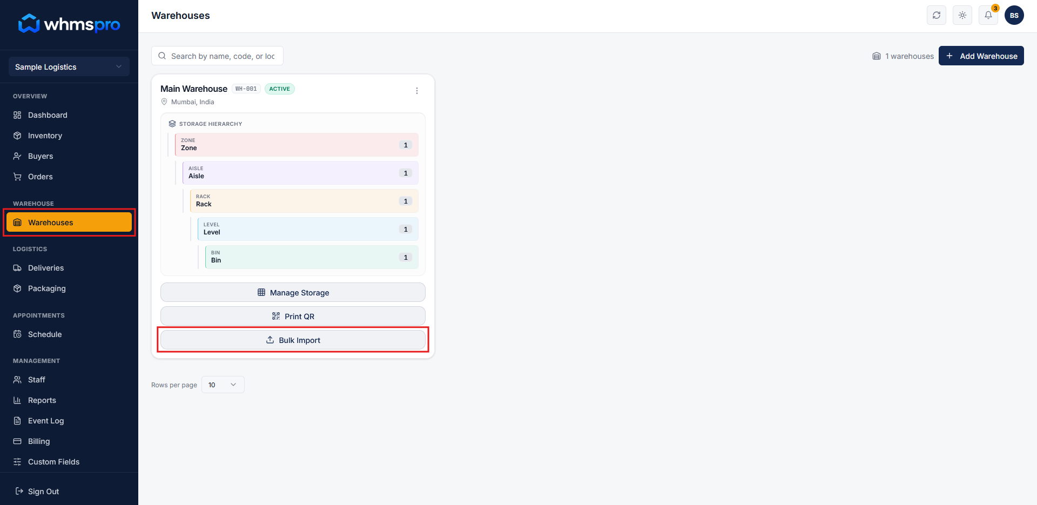Click the Print QR button

pos(293,316)
